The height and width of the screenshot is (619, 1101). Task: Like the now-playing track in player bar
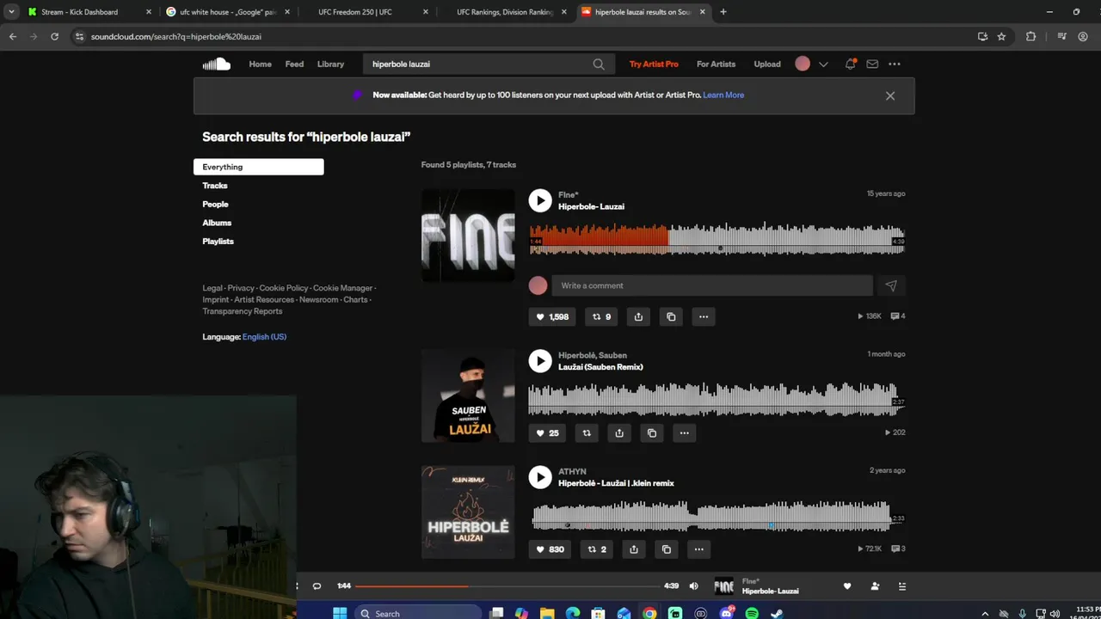tap(847, 586)
